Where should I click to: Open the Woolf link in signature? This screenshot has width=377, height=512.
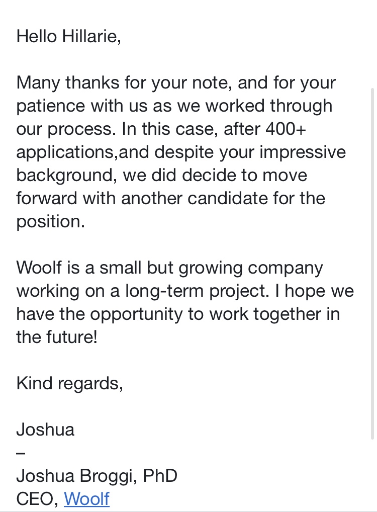86,498
